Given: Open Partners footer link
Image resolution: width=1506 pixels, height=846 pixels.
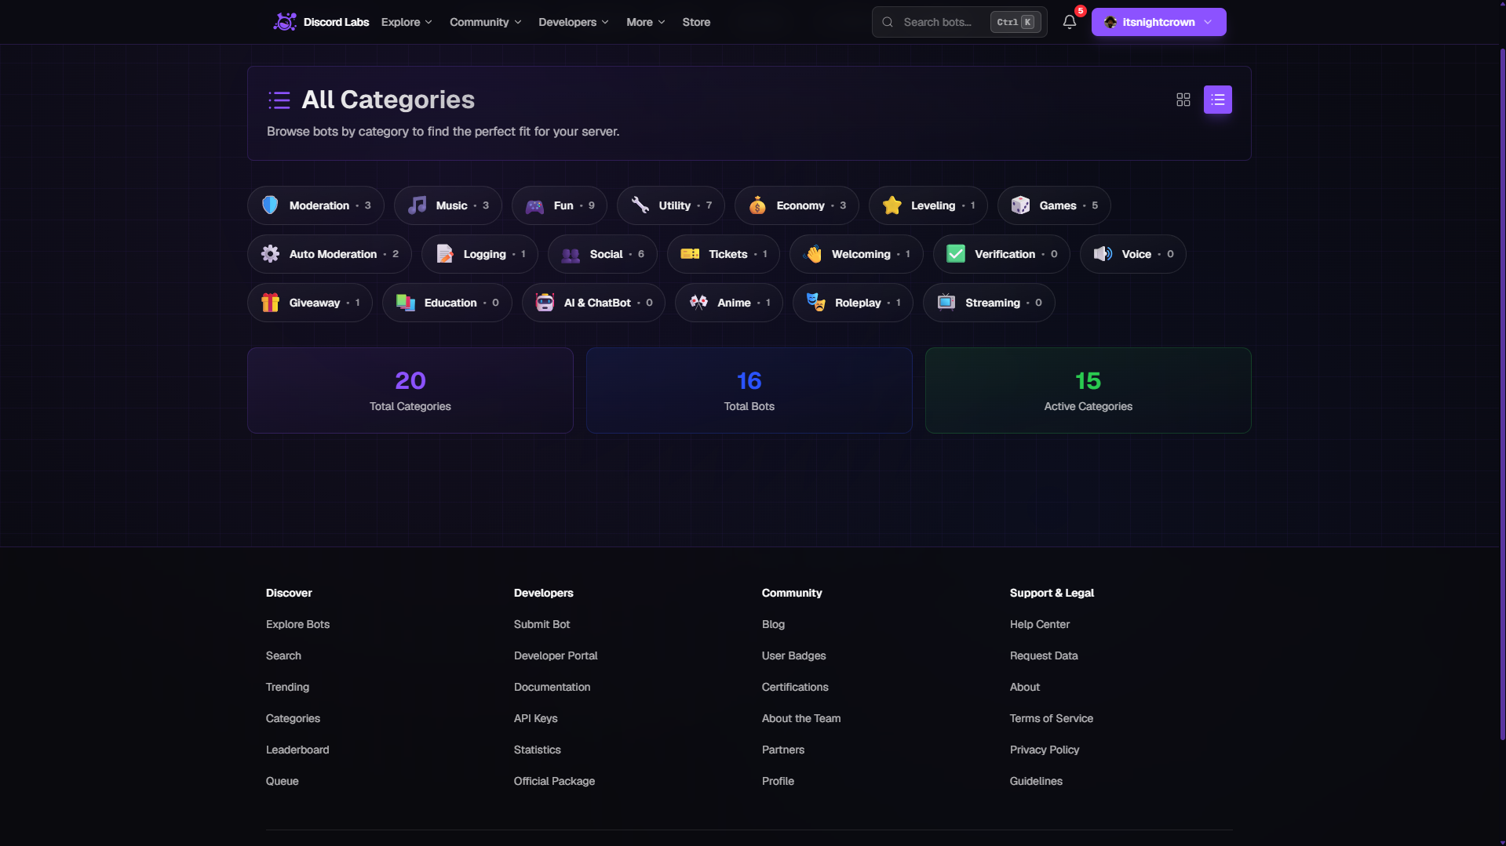Looking at the screenshot, I should click(x=782, y=750).
